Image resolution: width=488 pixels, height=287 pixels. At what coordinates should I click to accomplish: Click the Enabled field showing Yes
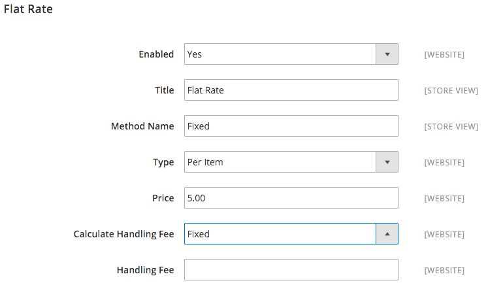[291, 54]
